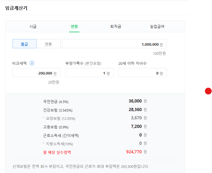This screenshot has height=173, width=212.
Task: Select the 부양가족수 input showing 1 명
Action: tap(89, 73)
